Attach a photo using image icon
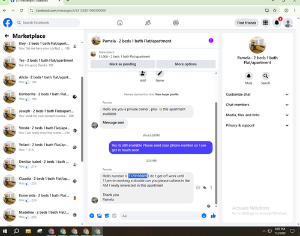 click(100, 216)
